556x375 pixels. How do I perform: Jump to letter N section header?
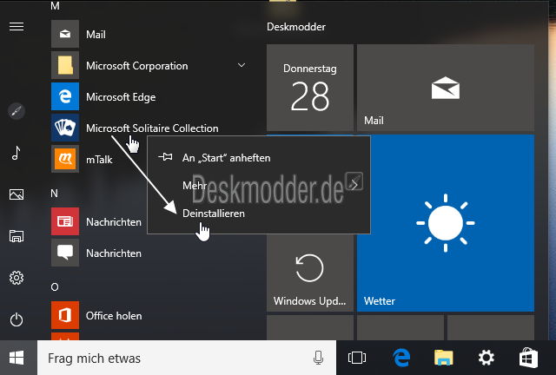[x=54, y=194]
